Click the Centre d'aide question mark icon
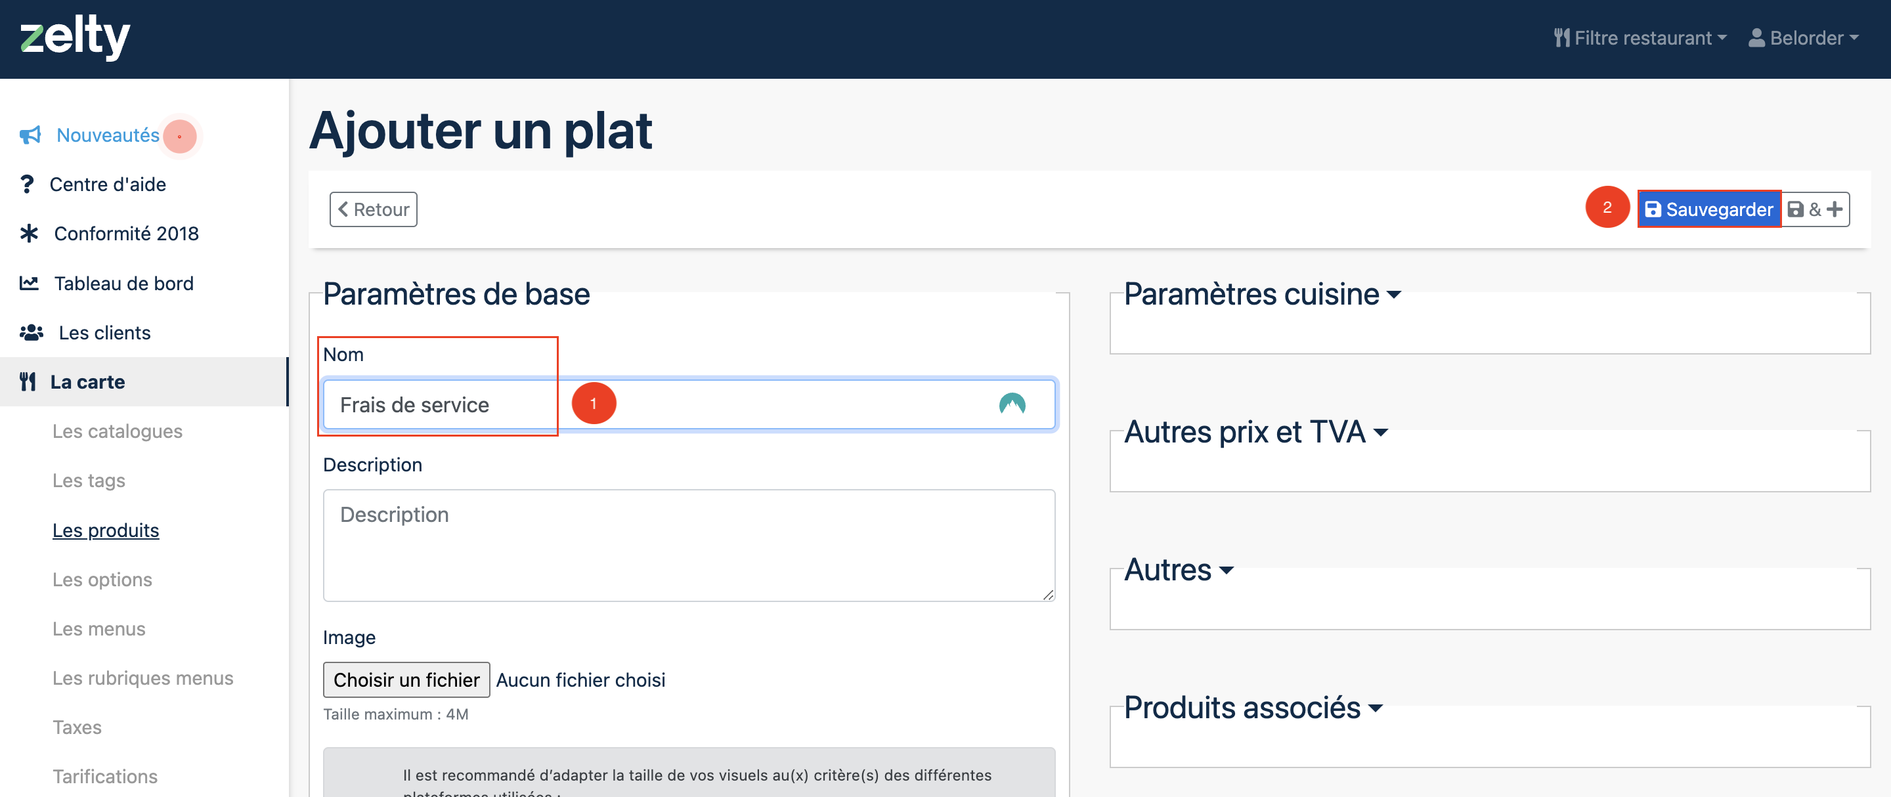 click(x=27, y=184)
